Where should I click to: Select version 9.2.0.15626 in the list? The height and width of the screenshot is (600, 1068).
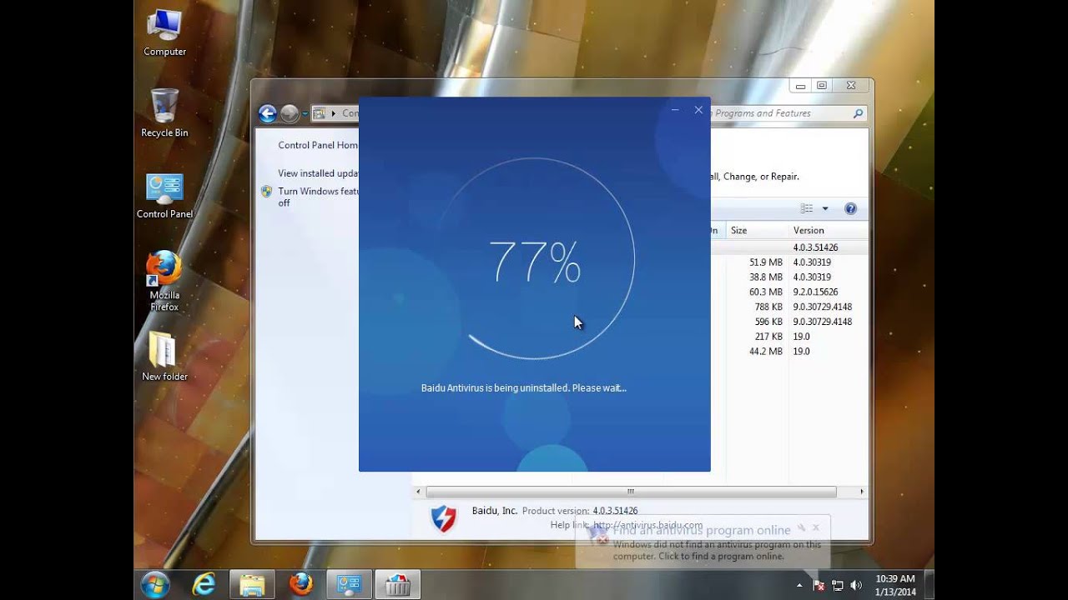[x=815, y=292]
